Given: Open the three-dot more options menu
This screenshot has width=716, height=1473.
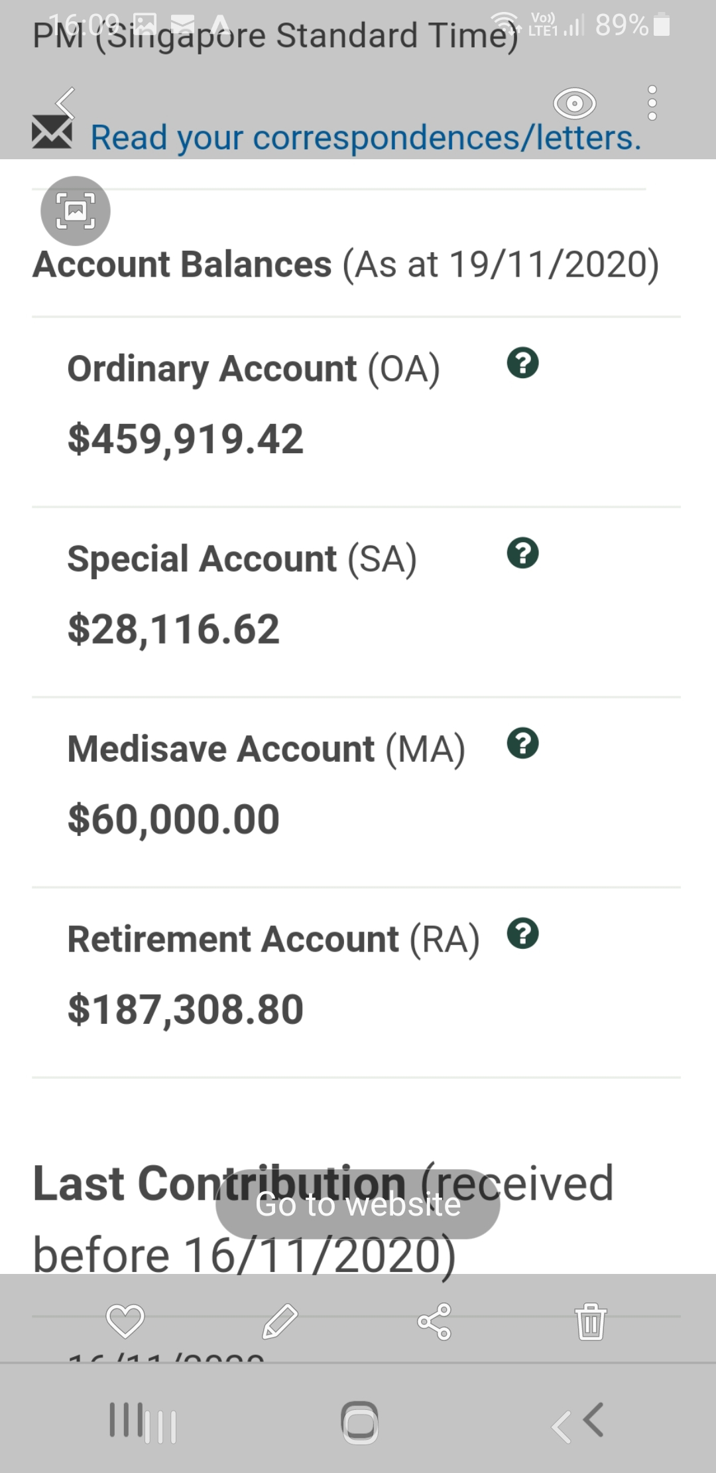Looking at the screenshot, I should 652,104.
